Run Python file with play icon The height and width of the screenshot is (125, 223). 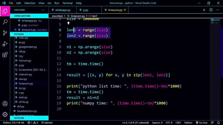(204, 10)
